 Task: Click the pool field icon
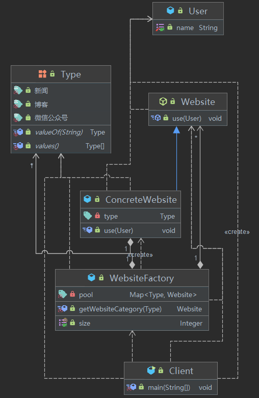coord(63,294)
